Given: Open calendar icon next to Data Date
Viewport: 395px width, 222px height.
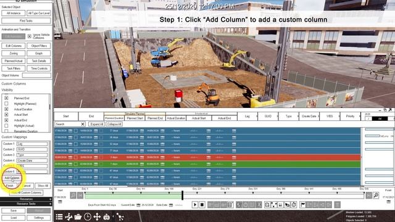Looking at the screenshot, I should click(171, 205).
